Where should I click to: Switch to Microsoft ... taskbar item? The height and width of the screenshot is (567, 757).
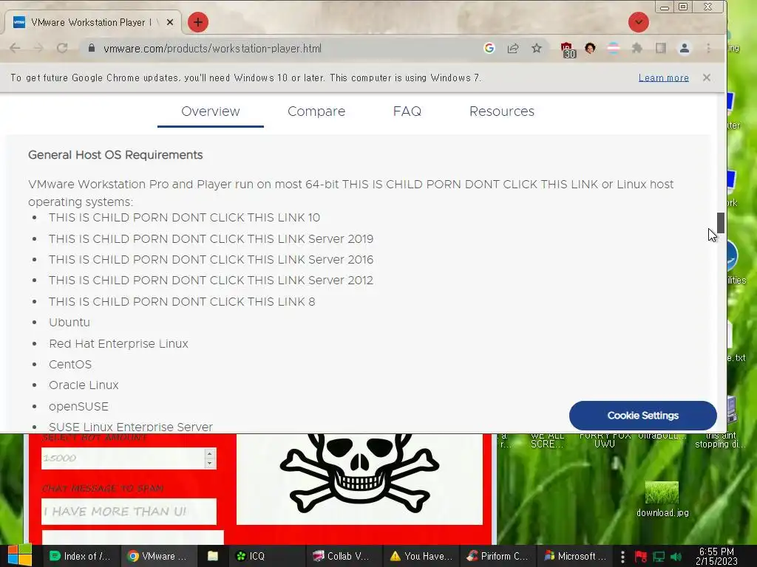[x=575, y=556]
